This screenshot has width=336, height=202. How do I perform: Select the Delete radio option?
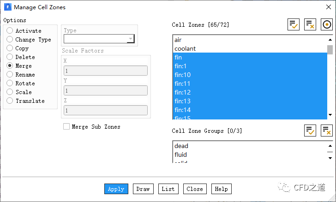click(10, 57)
